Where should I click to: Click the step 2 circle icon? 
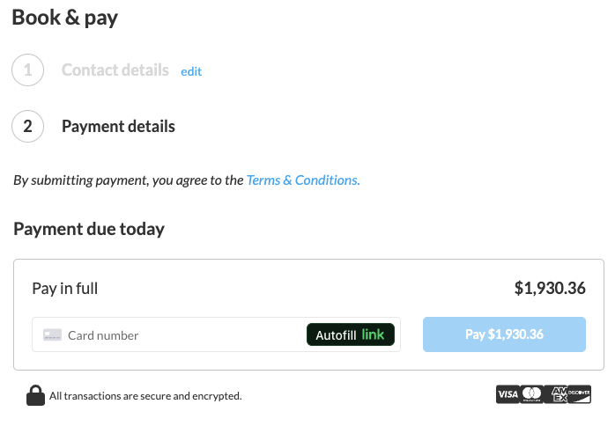pyautogui.click(x=28, y=126)
